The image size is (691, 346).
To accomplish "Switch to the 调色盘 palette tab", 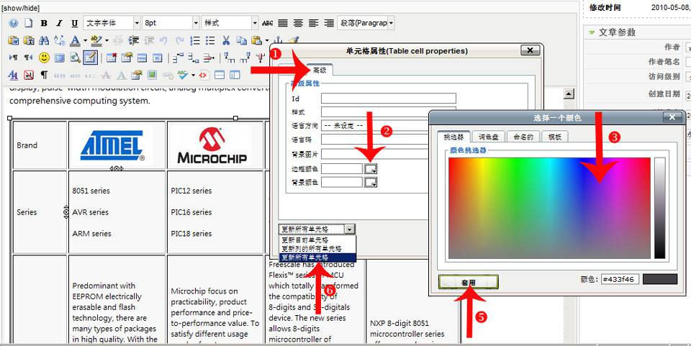I will click(489, 137).
